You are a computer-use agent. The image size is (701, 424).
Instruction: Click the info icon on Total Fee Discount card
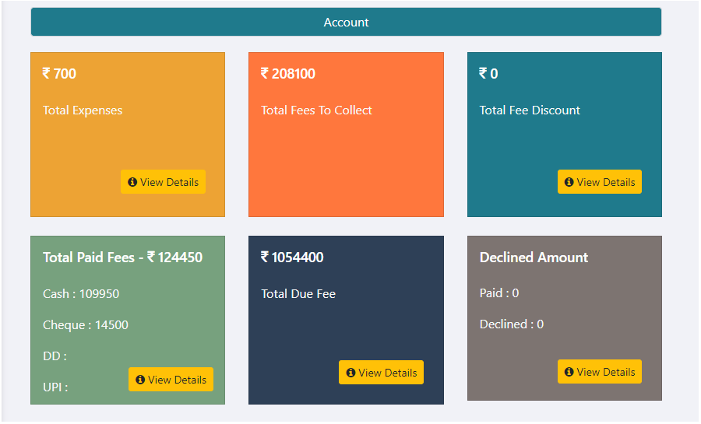pyautogui.click(x=569, y=182)
